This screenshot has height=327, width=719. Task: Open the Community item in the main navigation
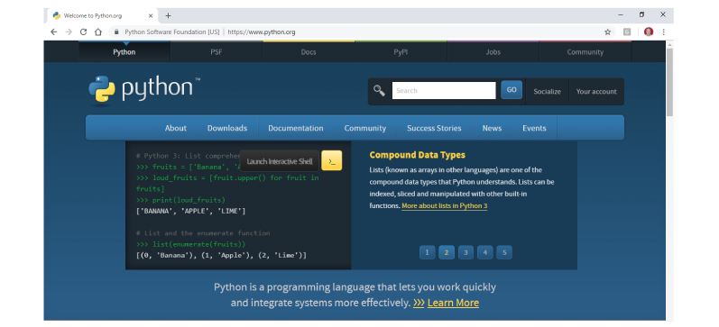(365, 128)
